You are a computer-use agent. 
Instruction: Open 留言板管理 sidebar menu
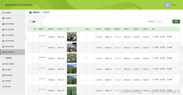(x=12, y=75)
